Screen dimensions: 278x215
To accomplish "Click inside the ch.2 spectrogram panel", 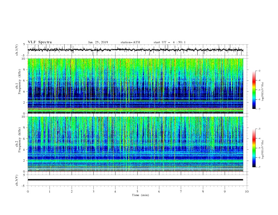I will point(135,144).
